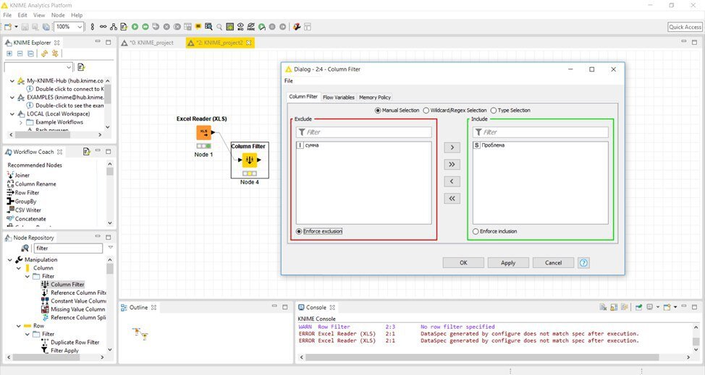Click the green Execute all nodes icon
Screen dimensions: 705x375
[145, 27]
